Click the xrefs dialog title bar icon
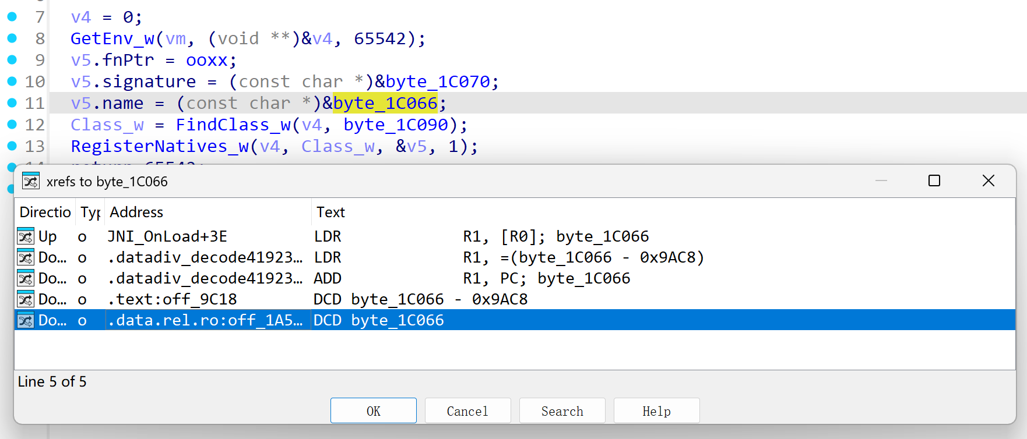 pos(31,182)
